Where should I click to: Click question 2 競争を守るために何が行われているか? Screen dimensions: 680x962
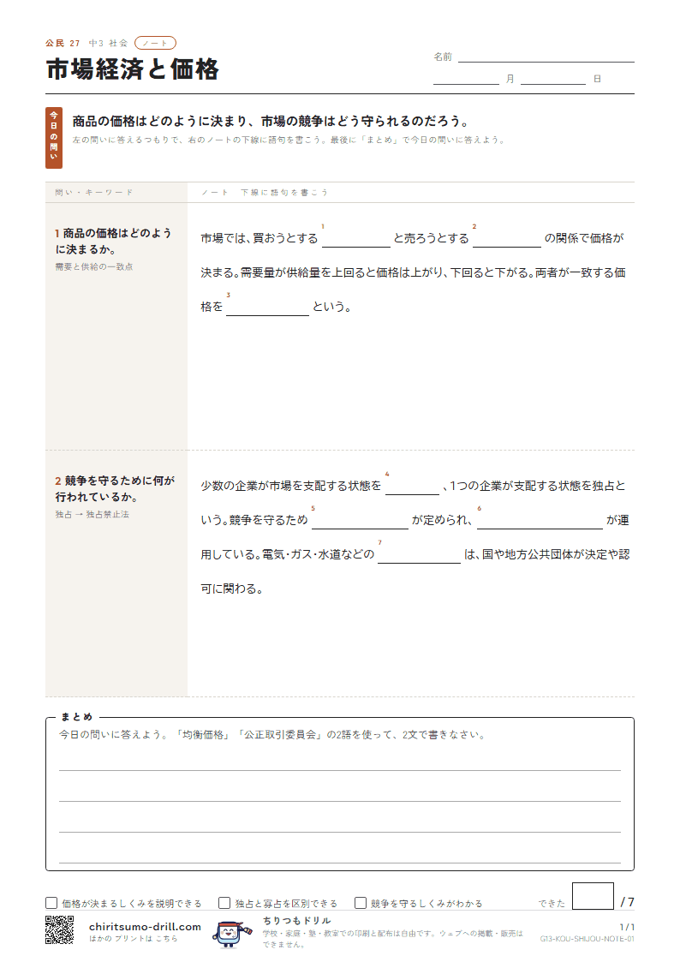(115, 489)
